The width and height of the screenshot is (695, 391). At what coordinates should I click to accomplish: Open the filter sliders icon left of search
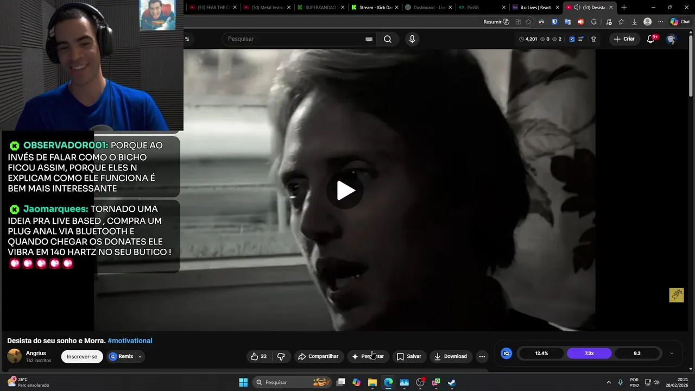coord(187,39)
